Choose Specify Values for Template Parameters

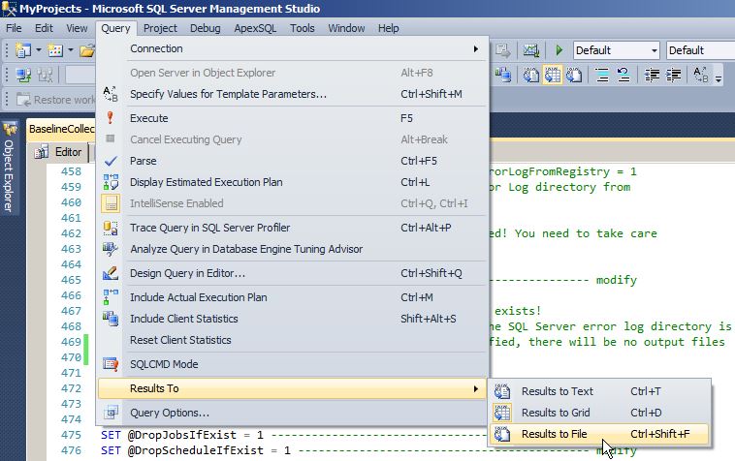[293, 94]
